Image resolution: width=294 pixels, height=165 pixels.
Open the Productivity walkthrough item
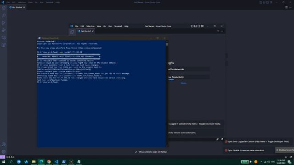point(189,77)
